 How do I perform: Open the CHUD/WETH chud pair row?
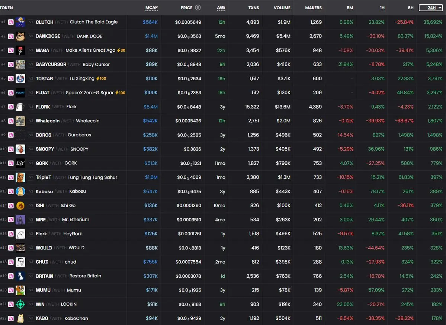[56, 262]
